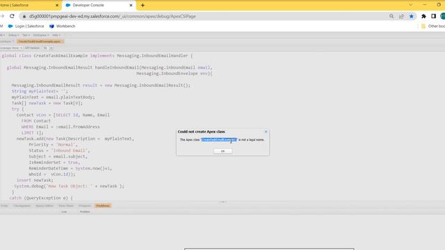Image resolution: width=445 pixels, height=250 pixels.
Task: Open the Debug menu in Developer Console
Action: click(x=13, y=35)
